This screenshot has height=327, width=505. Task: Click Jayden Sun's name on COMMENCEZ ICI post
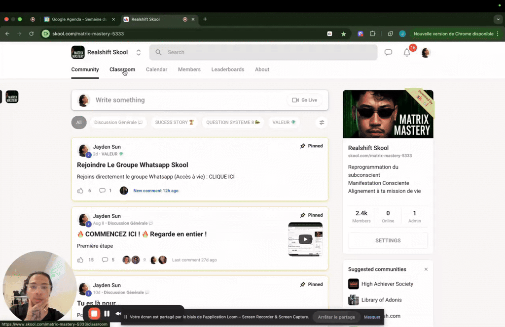coord(107,216)
